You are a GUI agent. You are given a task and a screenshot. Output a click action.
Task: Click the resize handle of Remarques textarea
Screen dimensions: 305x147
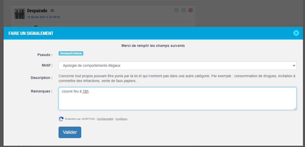295,109
